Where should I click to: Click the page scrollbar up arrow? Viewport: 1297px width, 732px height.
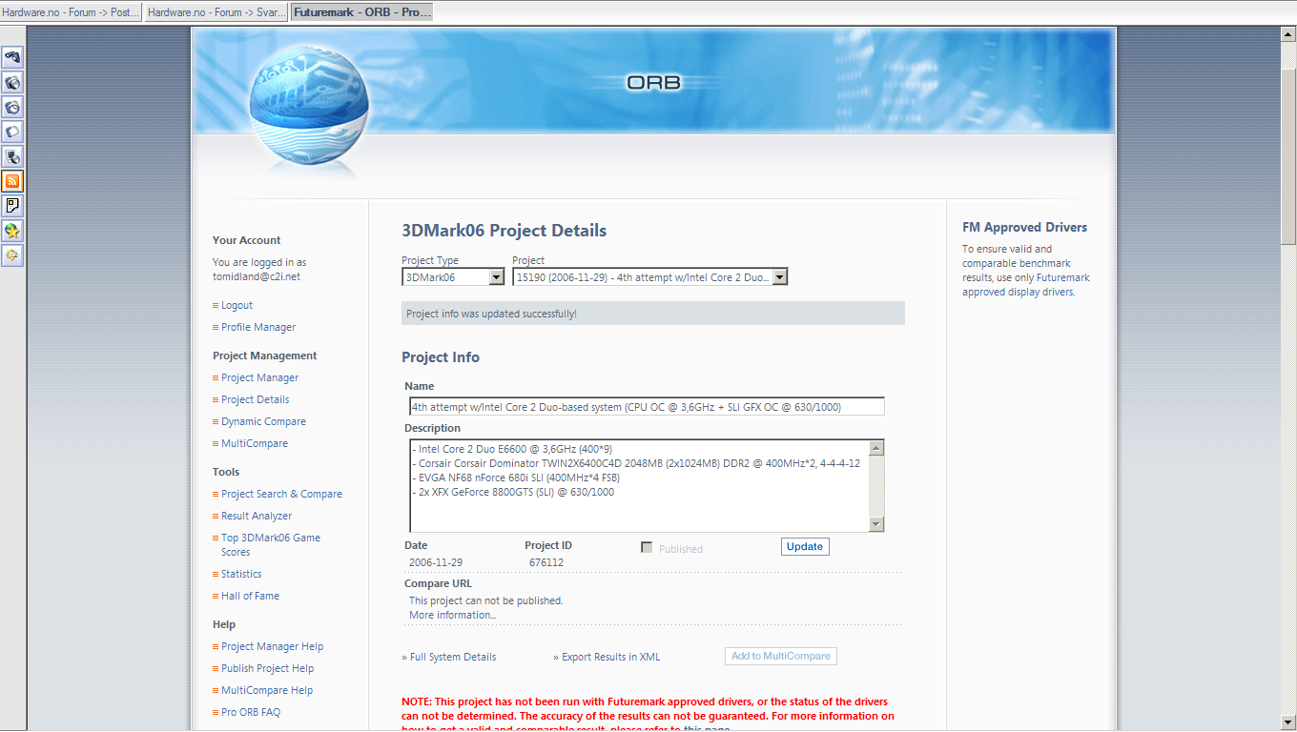tap(1288, 34)
